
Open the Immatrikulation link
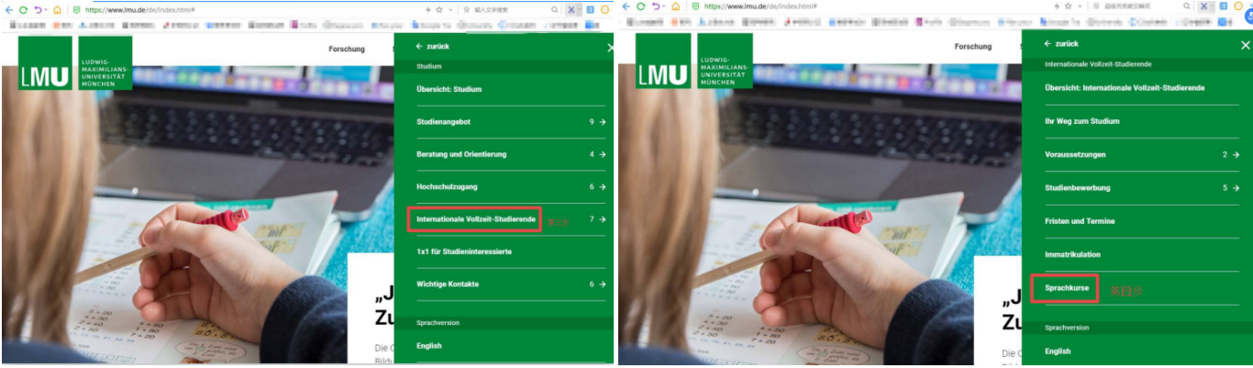[x=1072, y=254]
